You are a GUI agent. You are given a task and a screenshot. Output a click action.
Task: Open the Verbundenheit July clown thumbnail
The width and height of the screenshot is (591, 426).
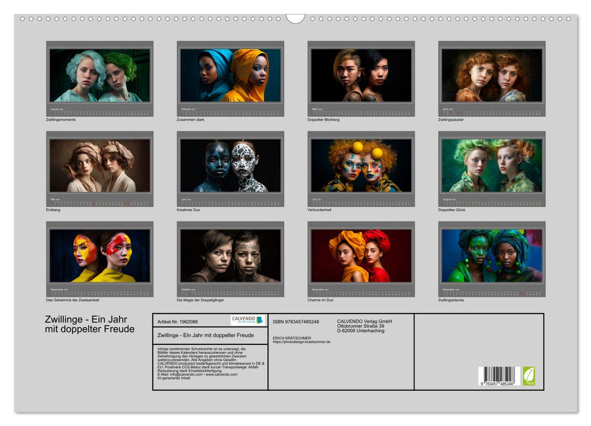point(361,166)
